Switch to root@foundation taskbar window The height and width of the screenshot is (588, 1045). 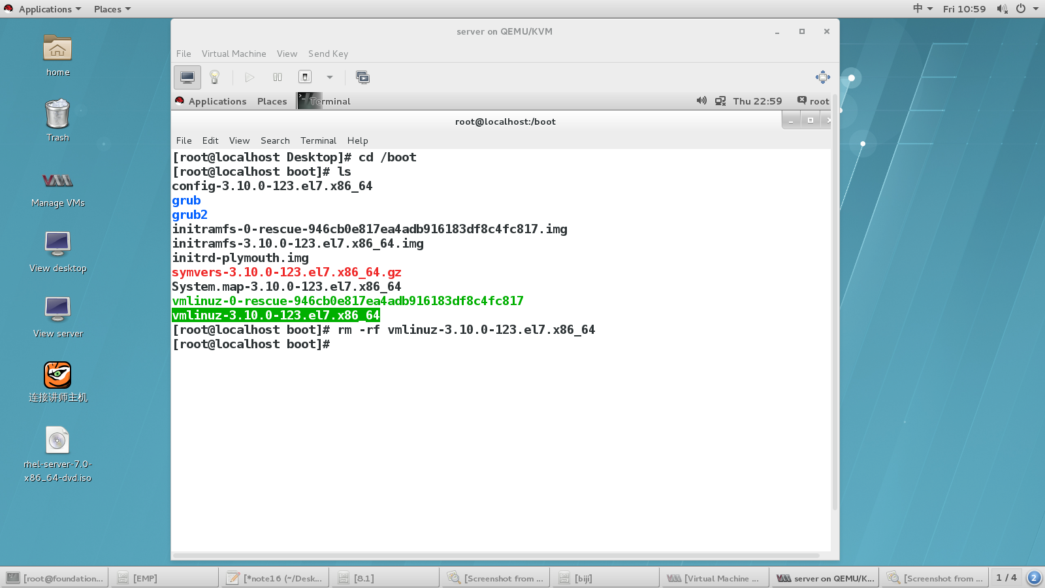click(55, 578)
